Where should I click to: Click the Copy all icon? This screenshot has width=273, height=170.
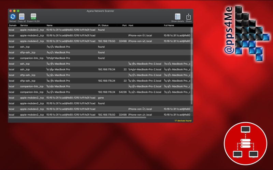(x=21, y=17)
